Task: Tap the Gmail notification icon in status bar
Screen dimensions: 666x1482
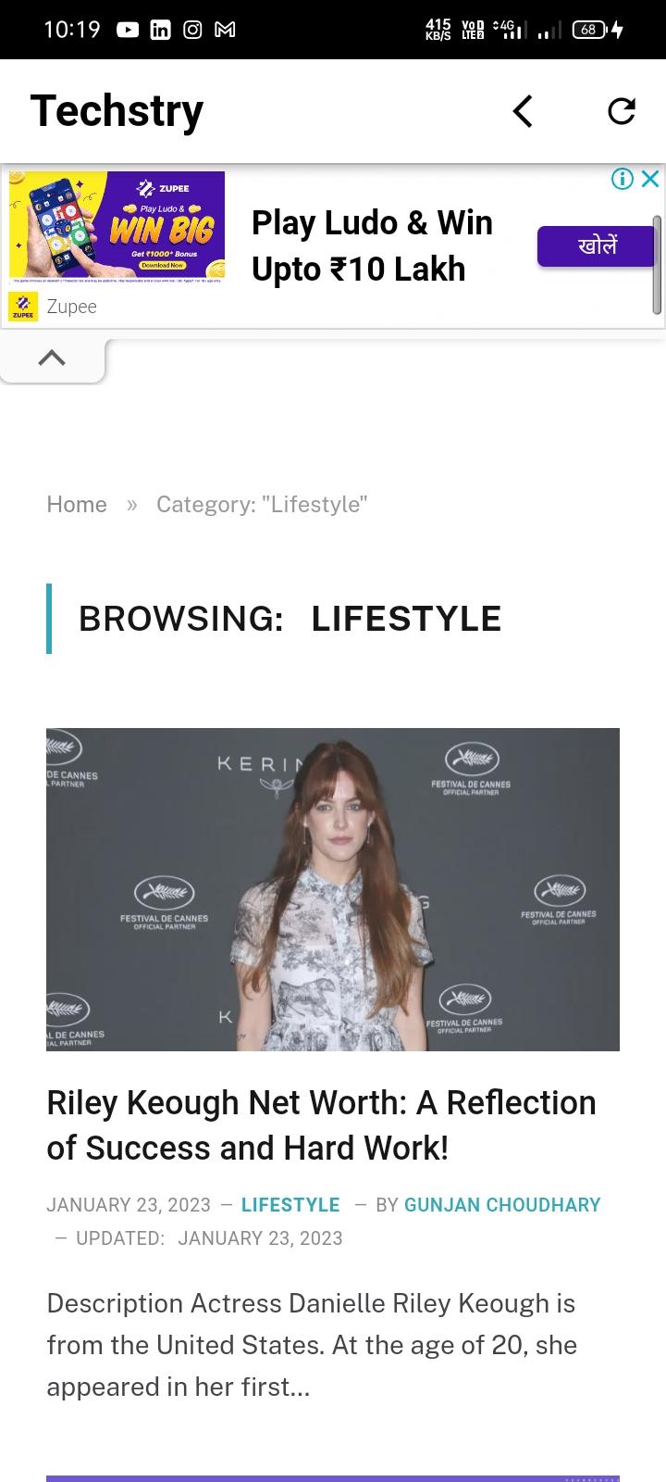Action: coord(225,30)
